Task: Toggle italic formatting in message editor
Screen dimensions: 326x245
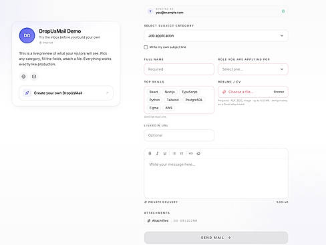Action: click(158, 153)
